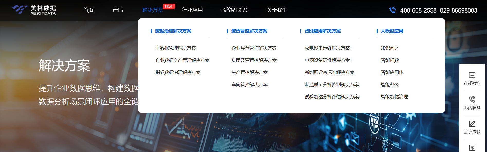
Task: Click the 需求速联 edit icon
Action: [472, 124]
